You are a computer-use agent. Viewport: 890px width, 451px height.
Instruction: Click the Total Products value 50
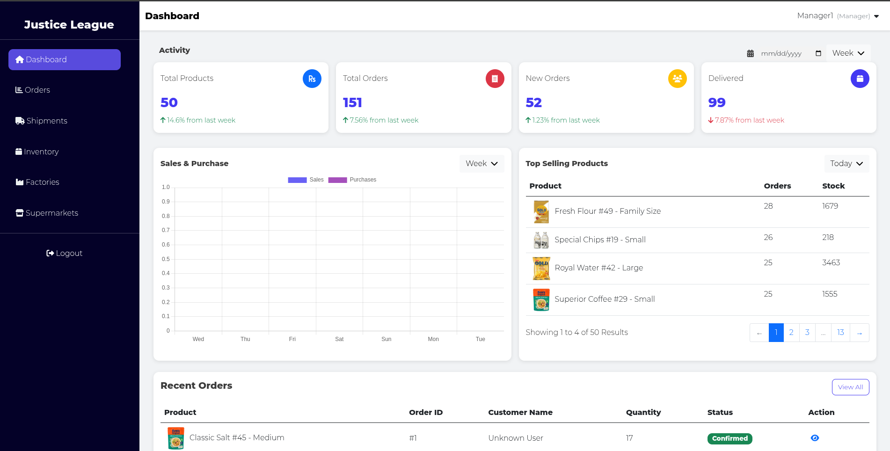tap(169, 102)
